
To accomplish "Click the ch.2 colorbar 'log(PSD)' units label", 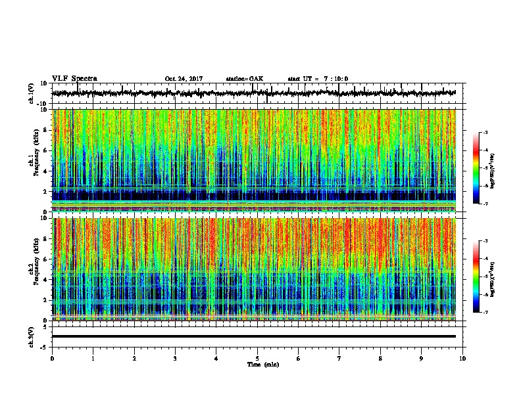I will pyautogui.click(x=493, y=279).
